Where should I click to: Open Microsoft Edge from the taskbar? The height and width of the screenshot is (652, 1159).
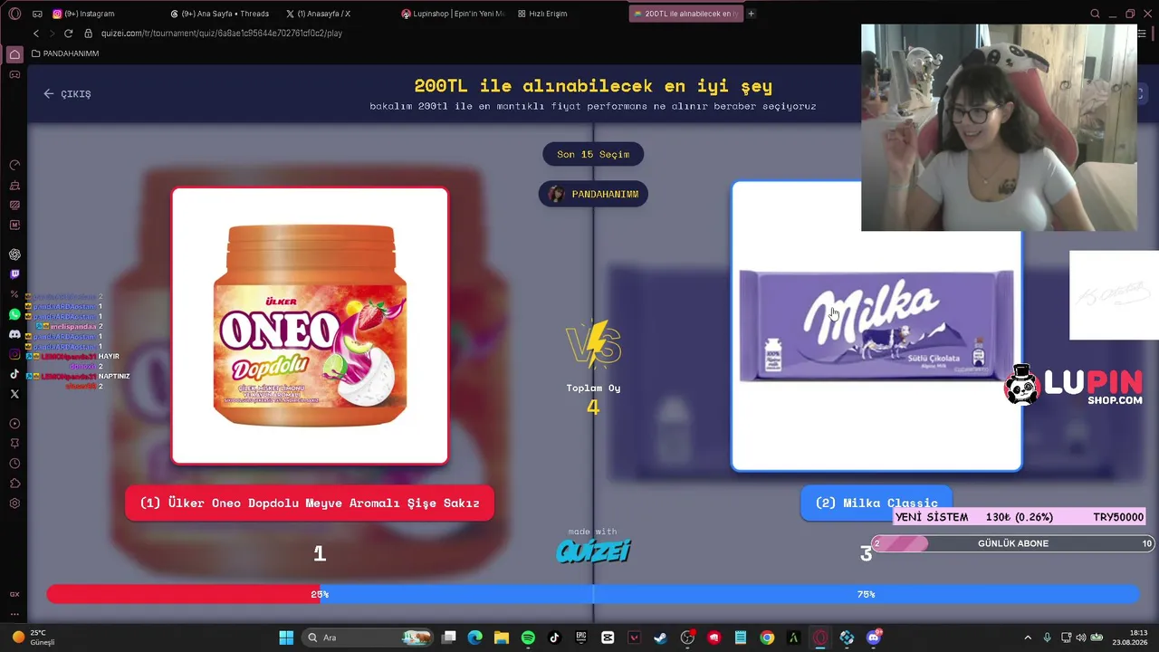coord(475,638)
